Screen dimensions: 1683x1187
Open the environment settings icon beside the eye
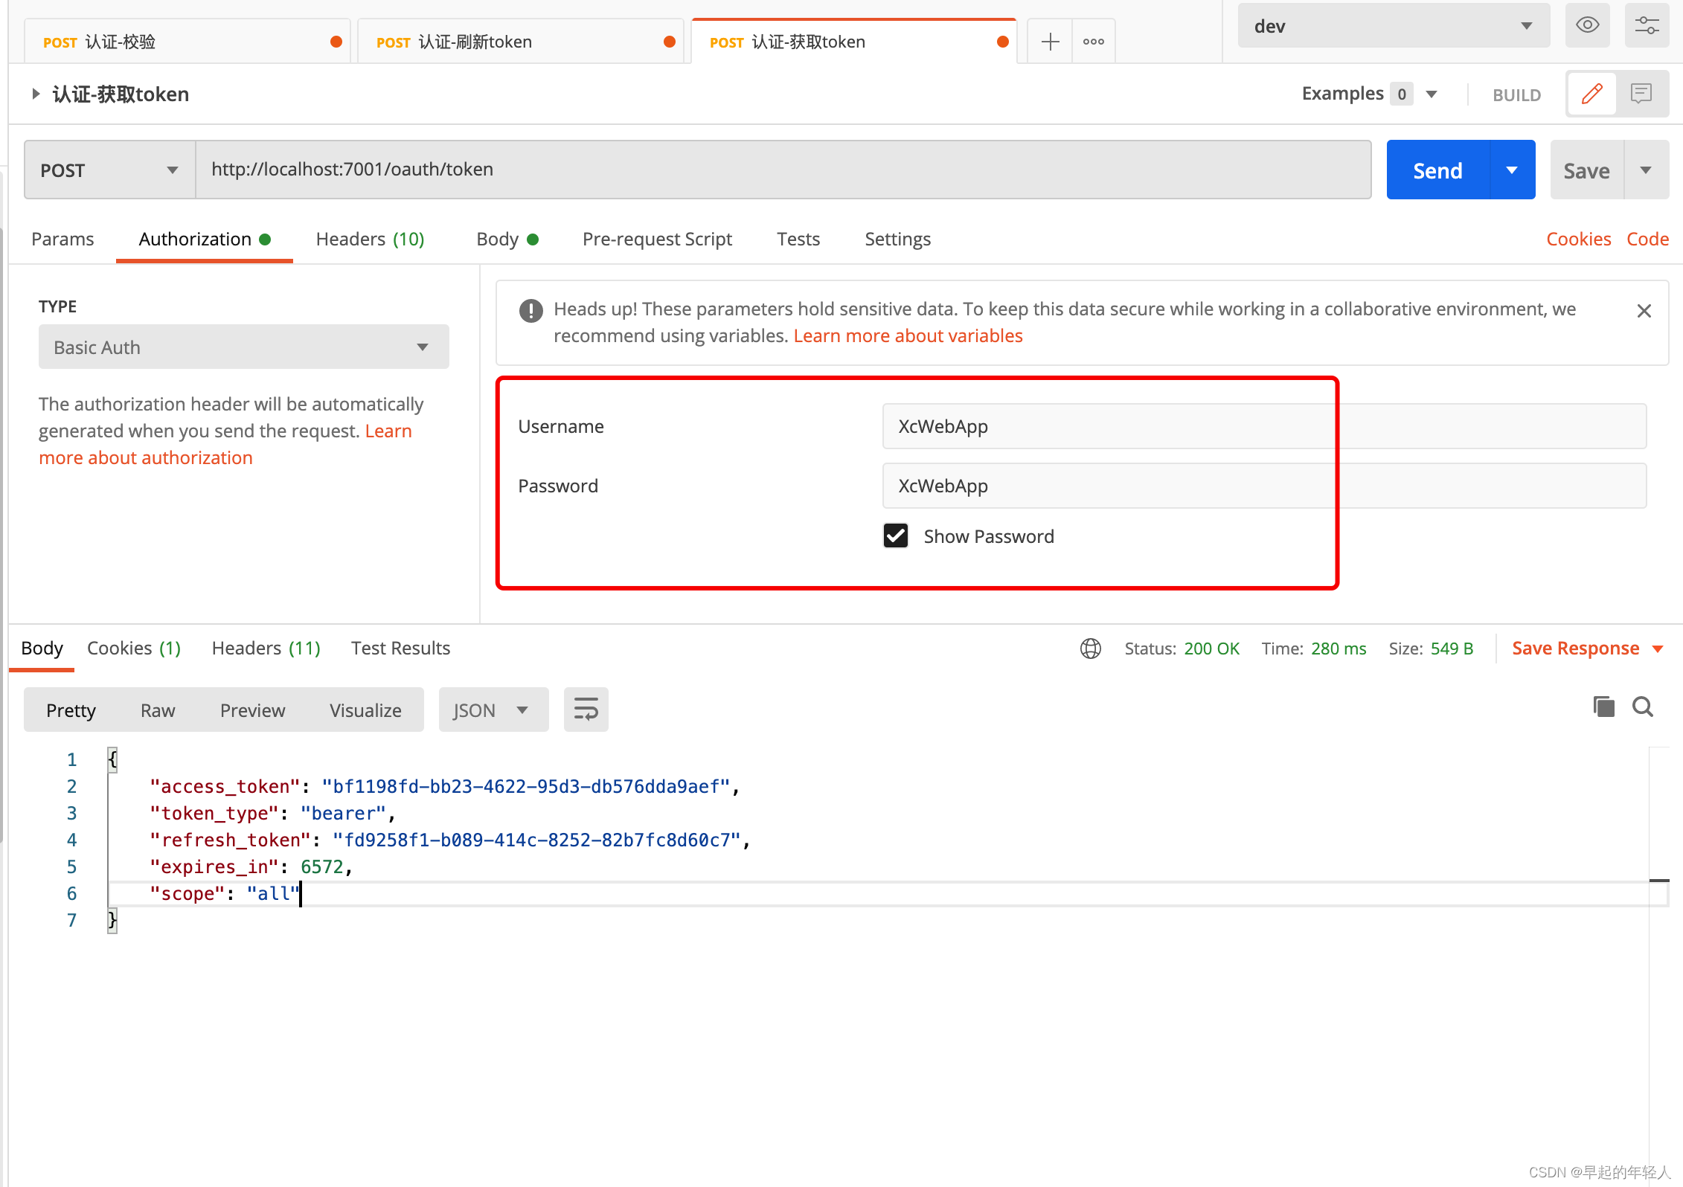(1647, 25)
